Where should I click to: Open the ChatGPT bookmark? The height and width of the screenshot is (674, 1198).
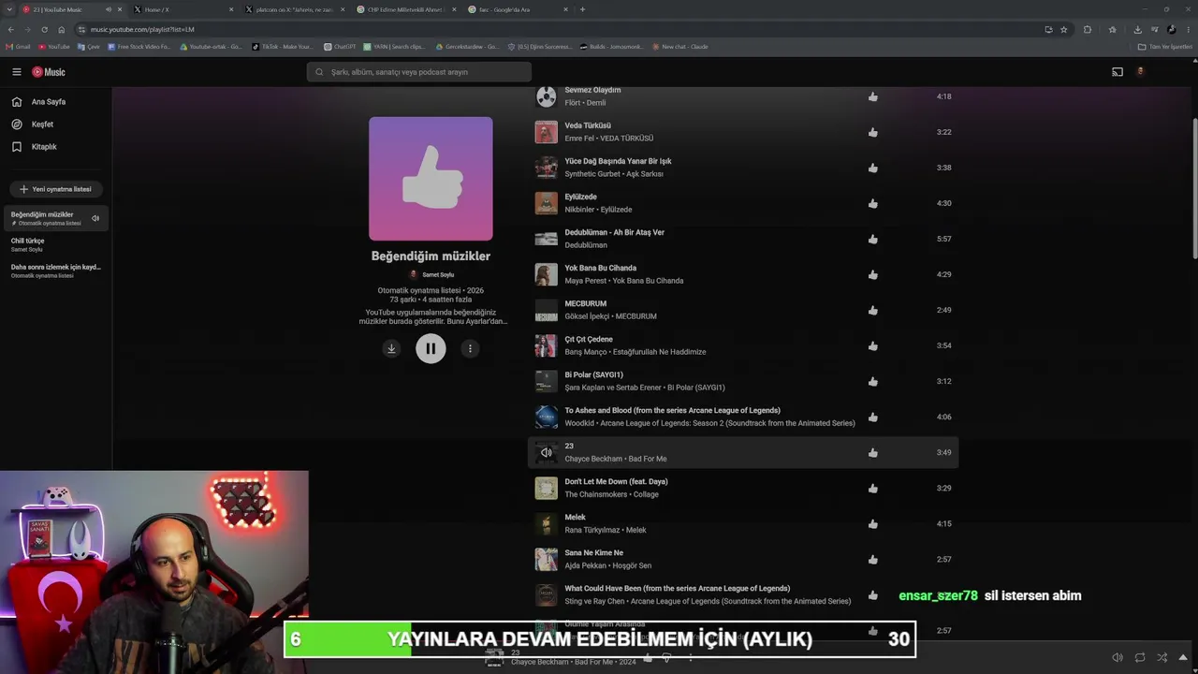tap(340, 46)
